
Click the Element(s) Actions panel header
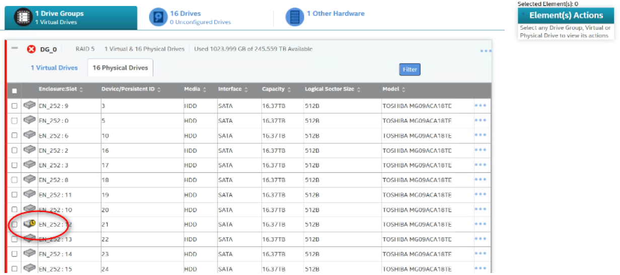(x=566, y=16)
